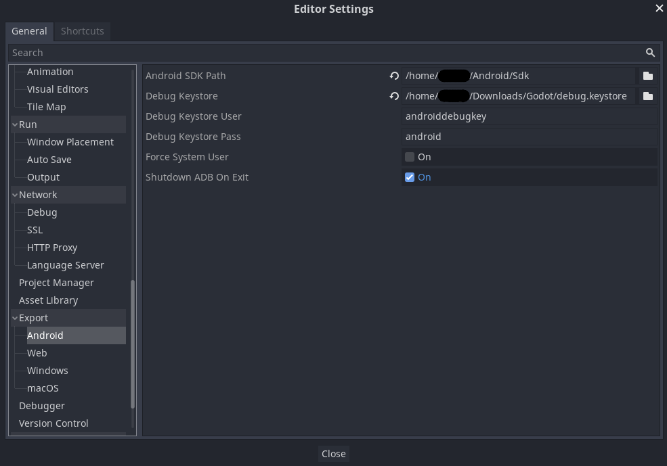The height and width of the screenshot is (466, 667).
Task: Select Window Placement under Run
Action: 70,142
